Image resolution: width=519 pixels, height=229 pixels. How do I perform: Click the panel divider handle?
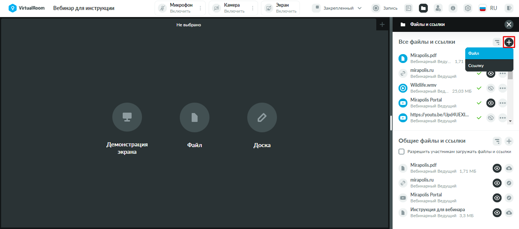tap(391, 123)
